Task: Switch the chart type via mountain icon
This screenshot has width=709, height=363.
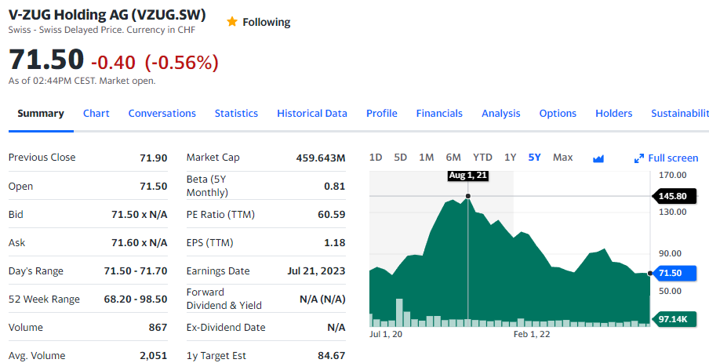Action: tap(598, 158)
